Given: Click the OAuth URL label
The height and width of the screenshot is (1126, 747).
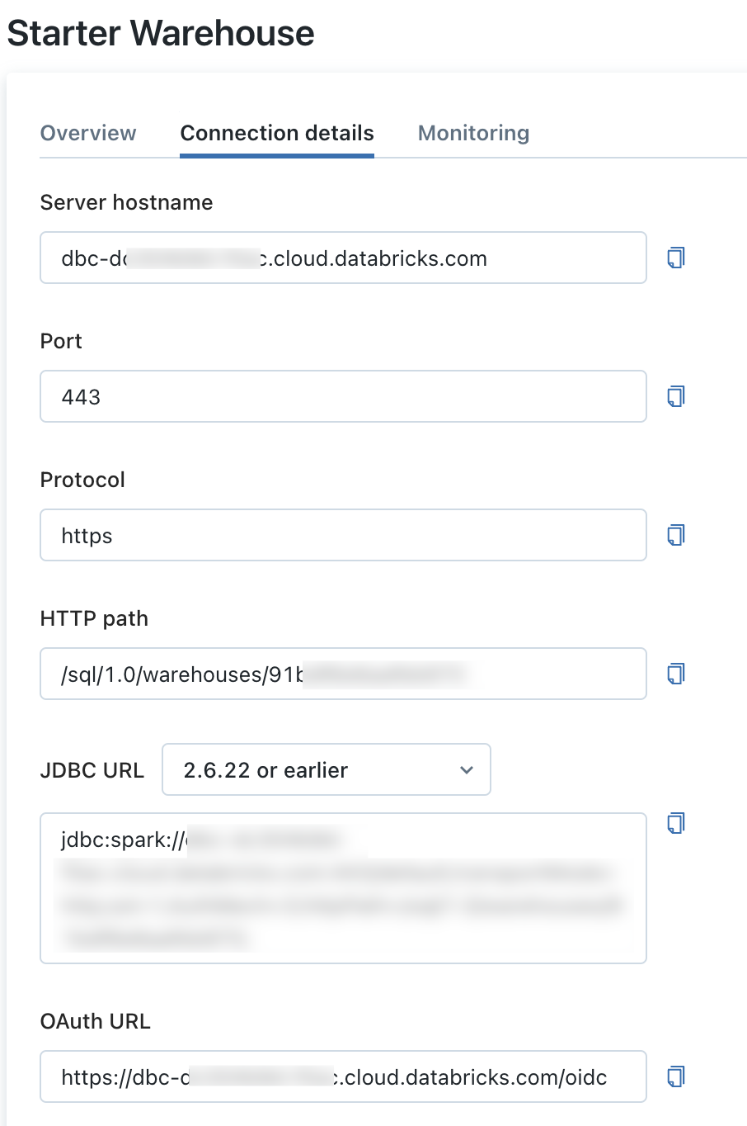Looking at the screenshot, I should click(96, 1021).
